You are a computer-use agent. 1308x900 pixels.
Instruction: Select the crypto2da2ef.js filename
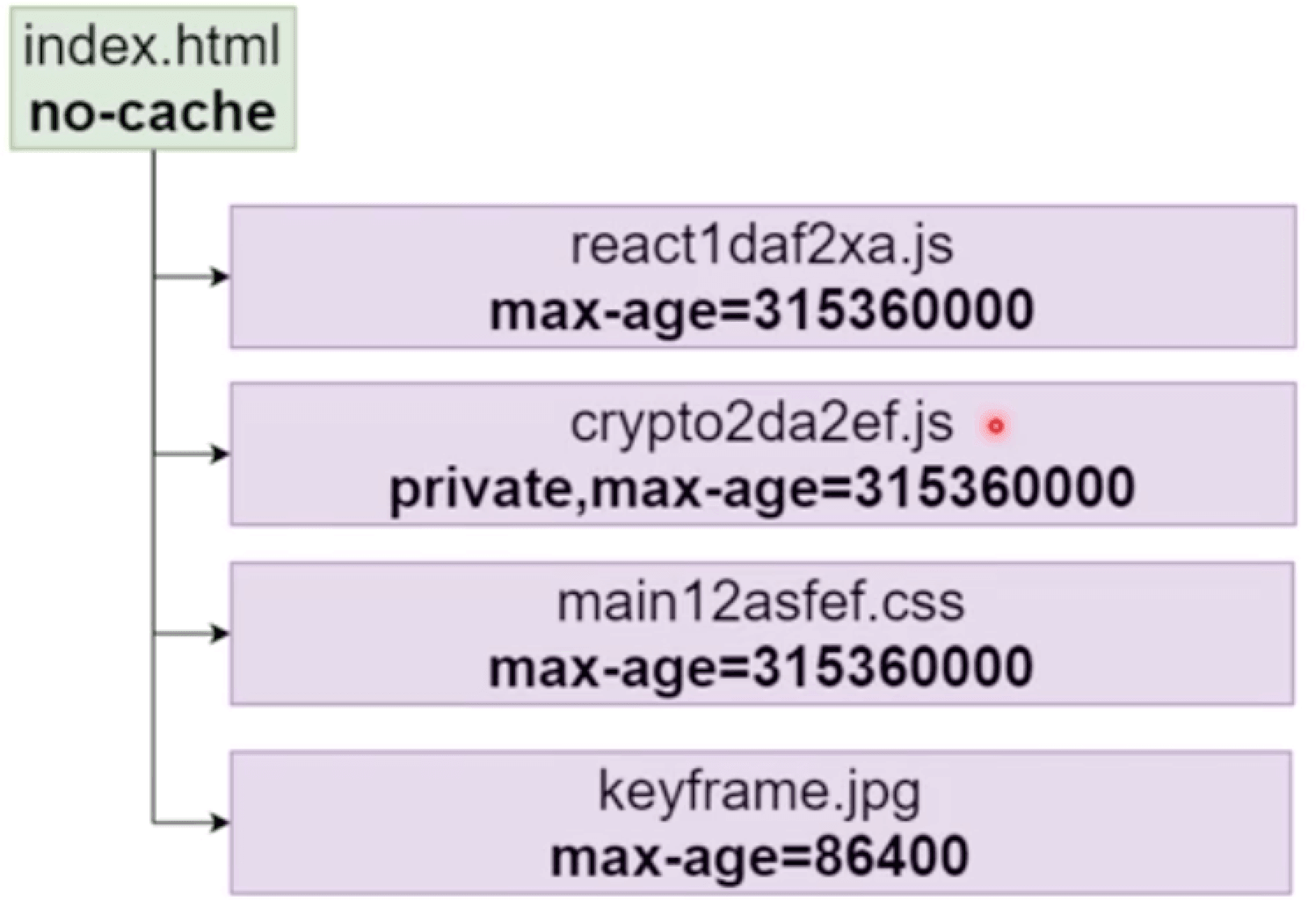(x=761, y=424)
